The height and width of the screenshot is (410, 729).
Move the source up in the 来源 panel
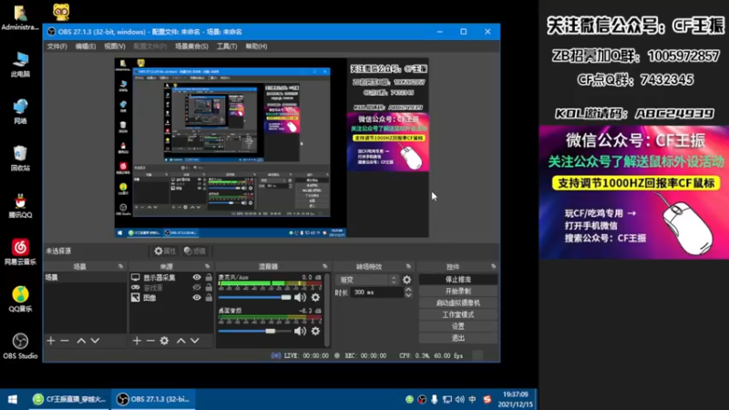180,341
